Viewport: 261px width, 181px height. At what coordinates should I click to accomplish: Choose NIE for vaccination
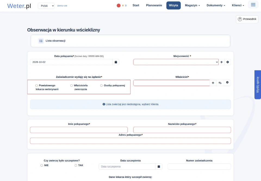coord(42,165)
